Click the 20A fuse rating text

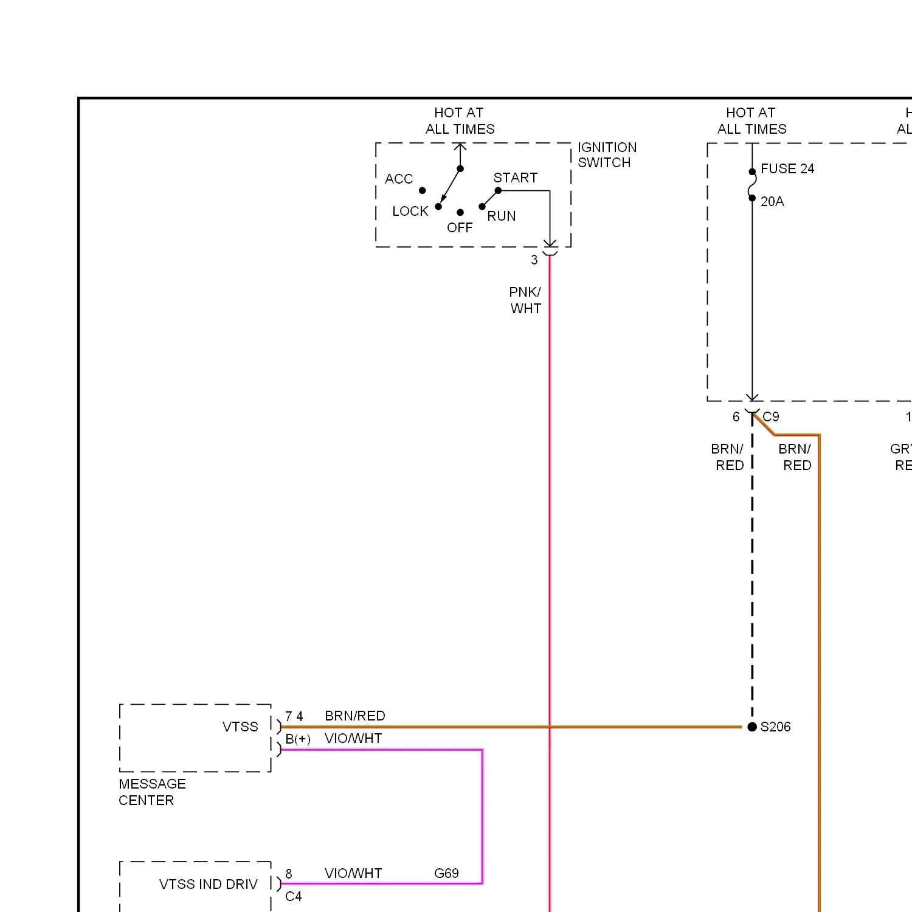[x=772, y=201]
